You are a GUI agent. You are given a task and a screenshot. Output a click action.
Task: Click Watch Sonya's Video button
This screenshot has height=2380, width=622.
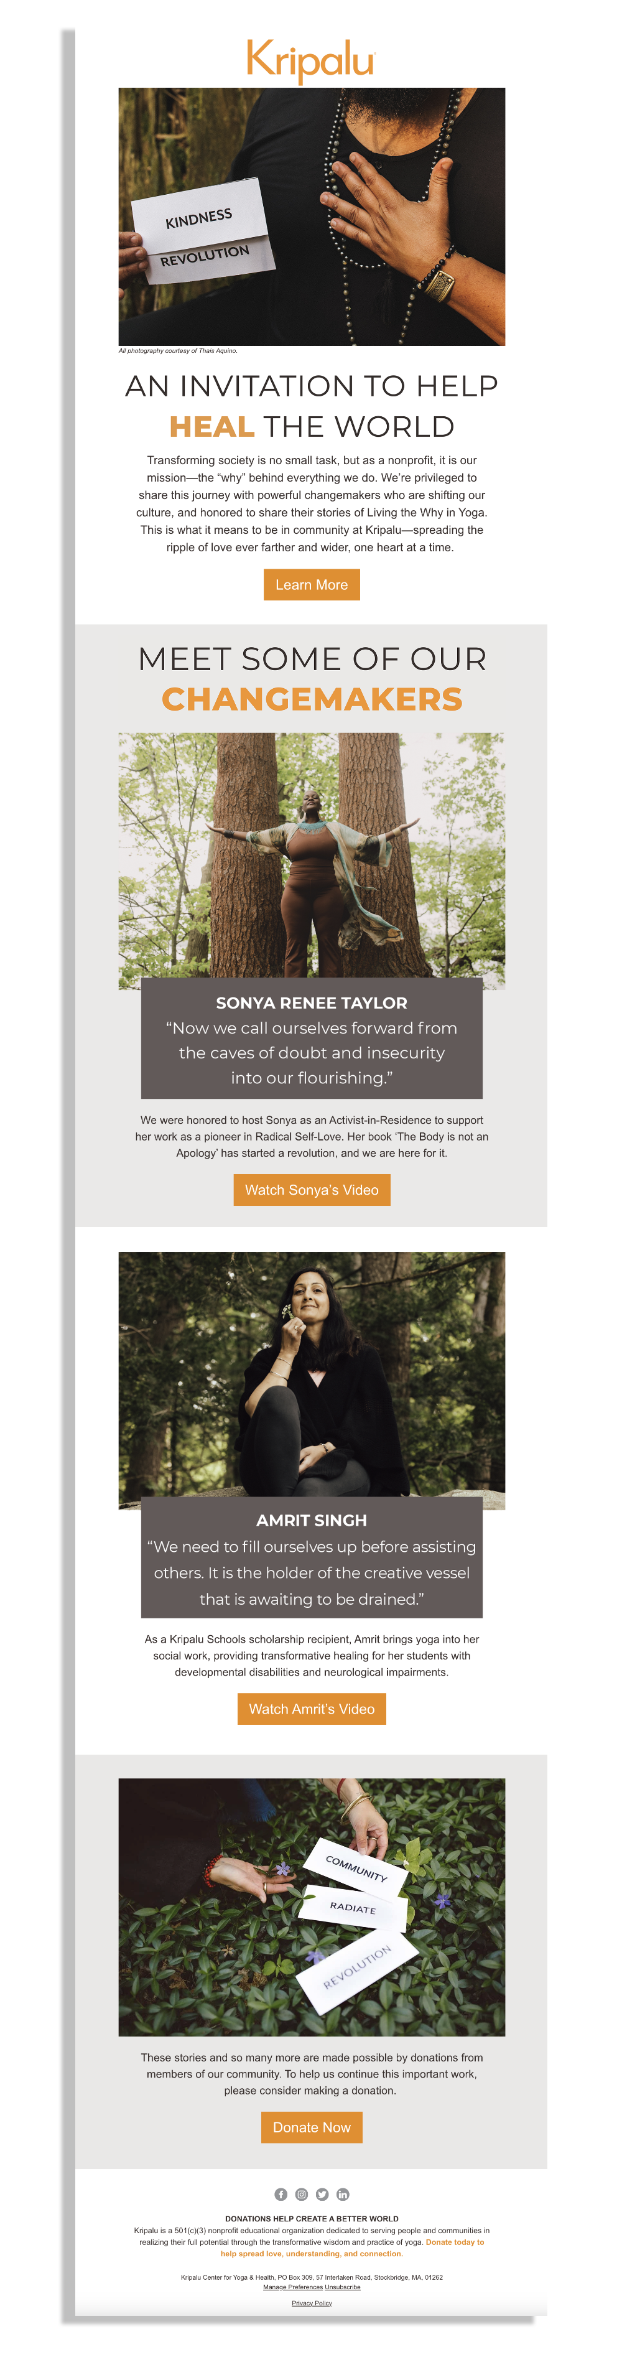pyautogui.click(x=312, y=1189)
